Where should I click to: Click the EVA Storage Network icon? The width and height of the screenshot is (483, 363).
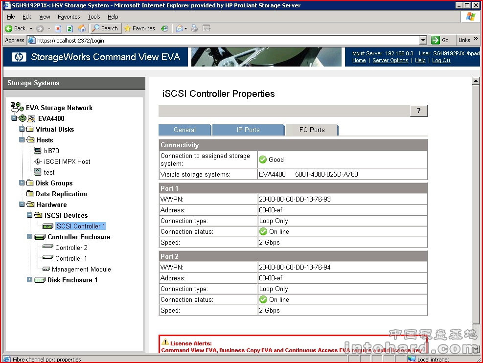[x=17, y=108]
